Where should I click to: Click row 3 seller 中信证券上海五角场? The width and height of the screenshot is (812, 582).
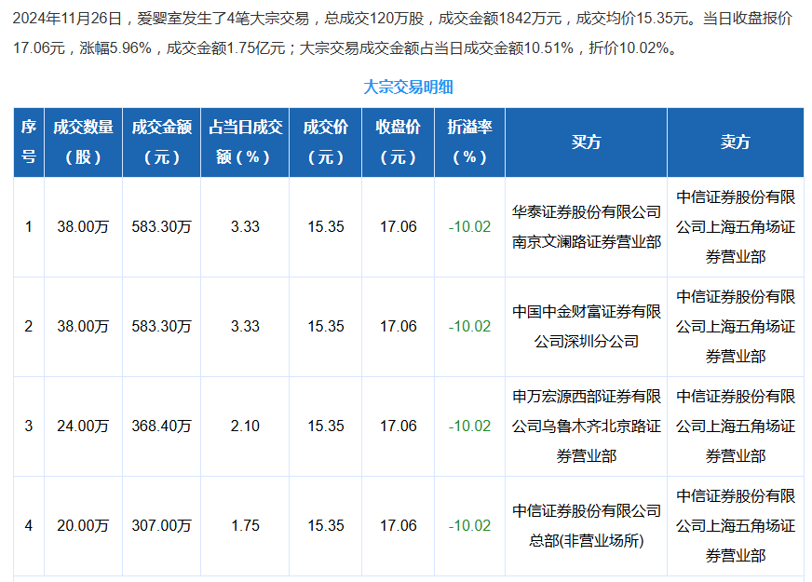click(x=736, y=426)
